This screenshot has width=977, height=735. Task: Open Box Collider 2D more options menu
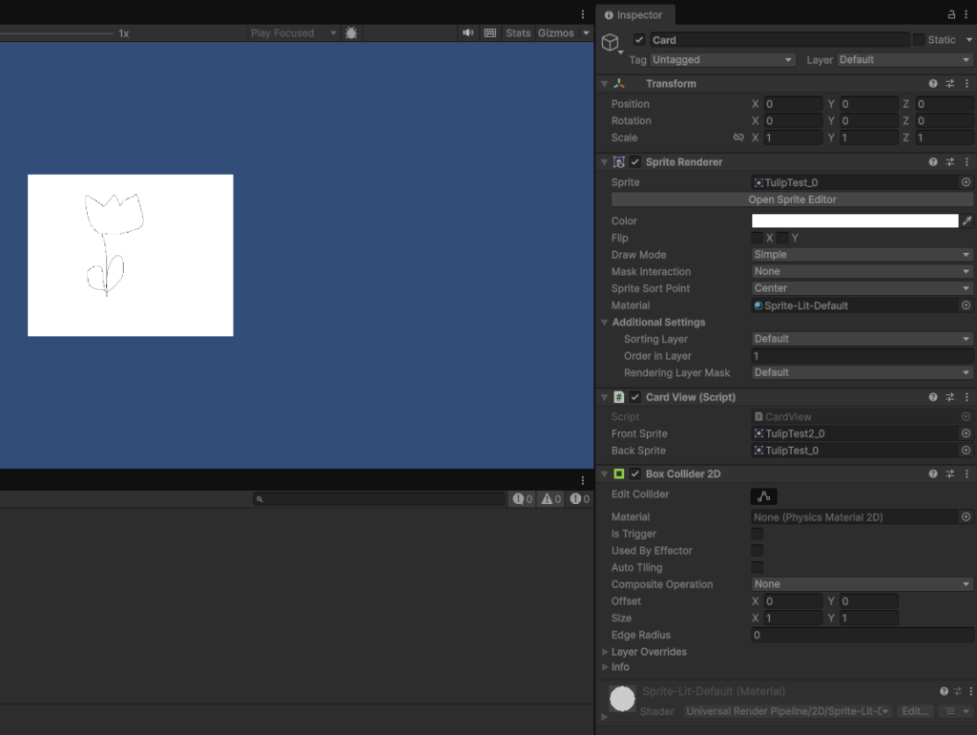coord(967,474)
